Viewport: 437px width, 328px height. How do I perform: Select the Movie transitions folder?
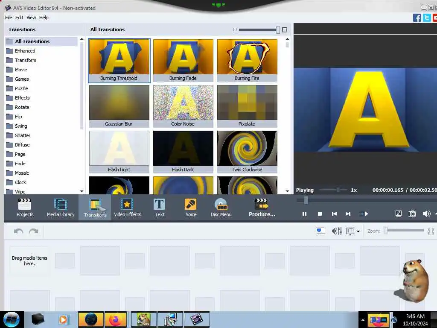click(x=41, y=70)
